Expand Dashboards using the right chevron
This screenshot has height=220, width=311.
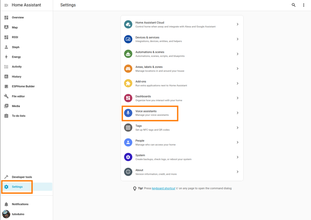click(238, 98)
